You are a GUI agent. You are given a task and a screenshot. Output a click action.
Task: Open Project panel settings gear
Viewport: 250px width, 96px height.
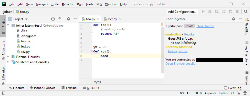(68, 19)
